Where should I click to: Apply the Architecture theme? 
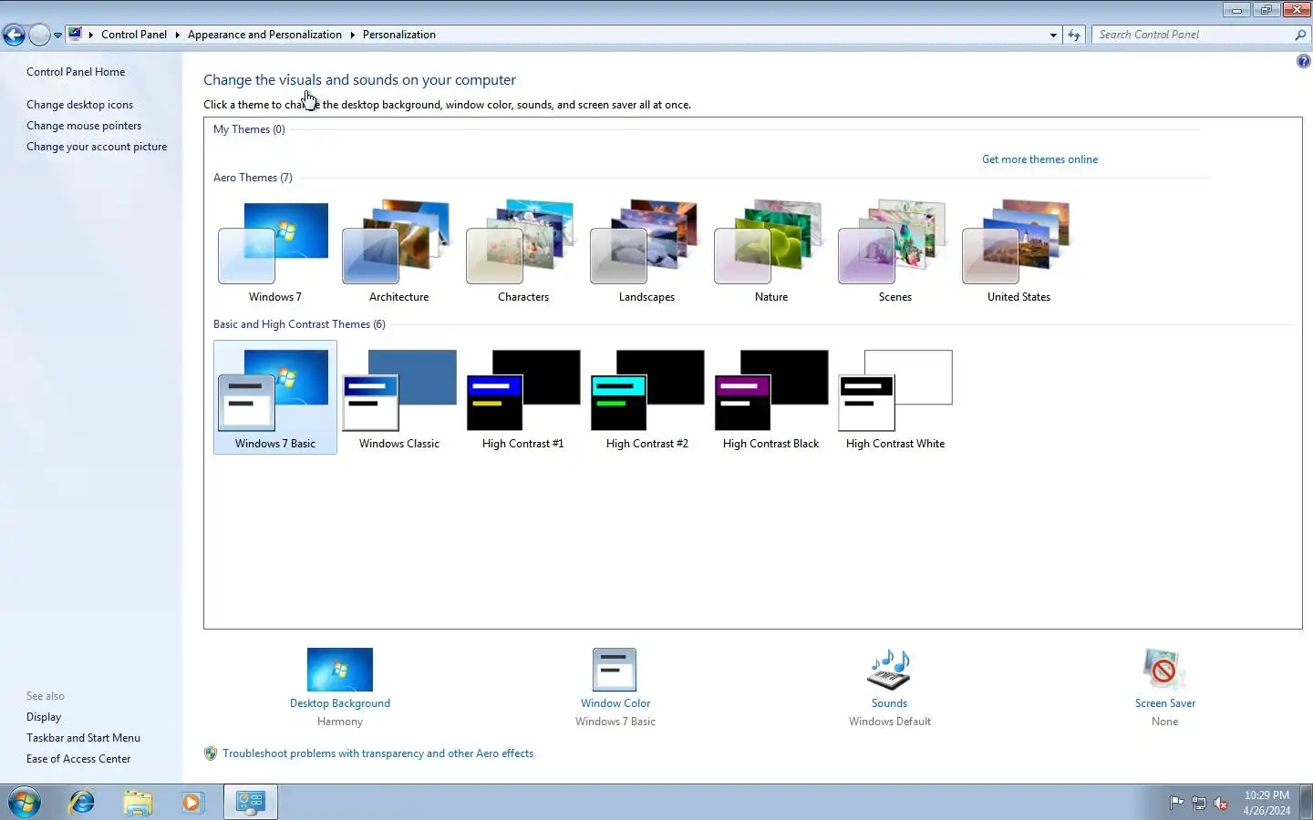[398, 251]
